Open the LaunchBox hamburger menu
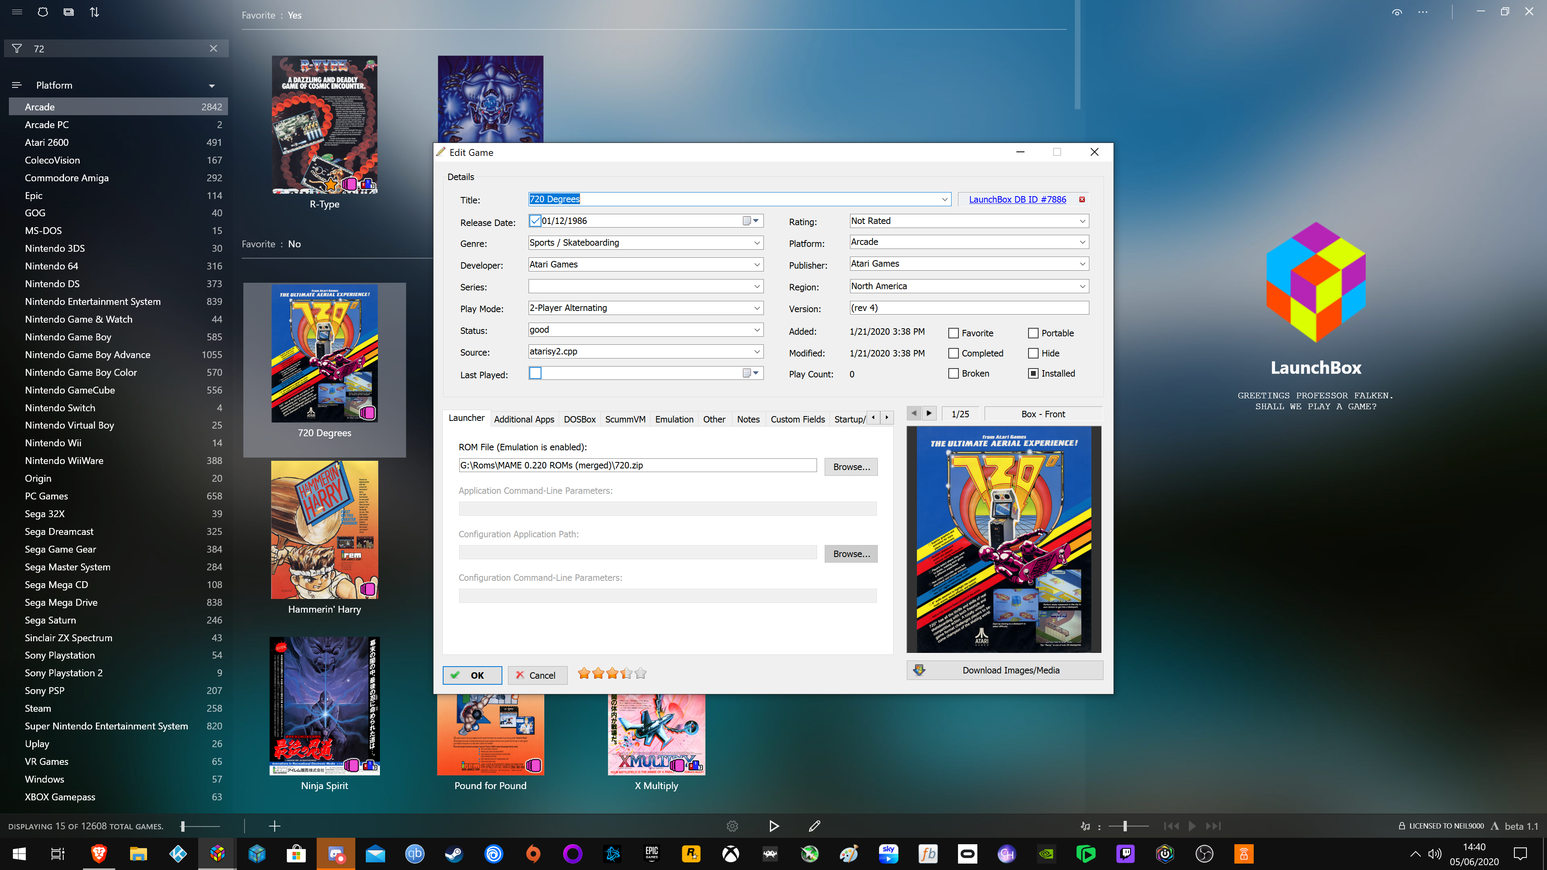The height and width of the screenshot is (870, 1547). [x=17, y=12]
